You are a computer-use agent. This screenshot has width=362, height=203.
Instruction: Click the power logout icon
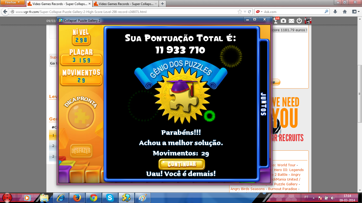click(299, 21)
